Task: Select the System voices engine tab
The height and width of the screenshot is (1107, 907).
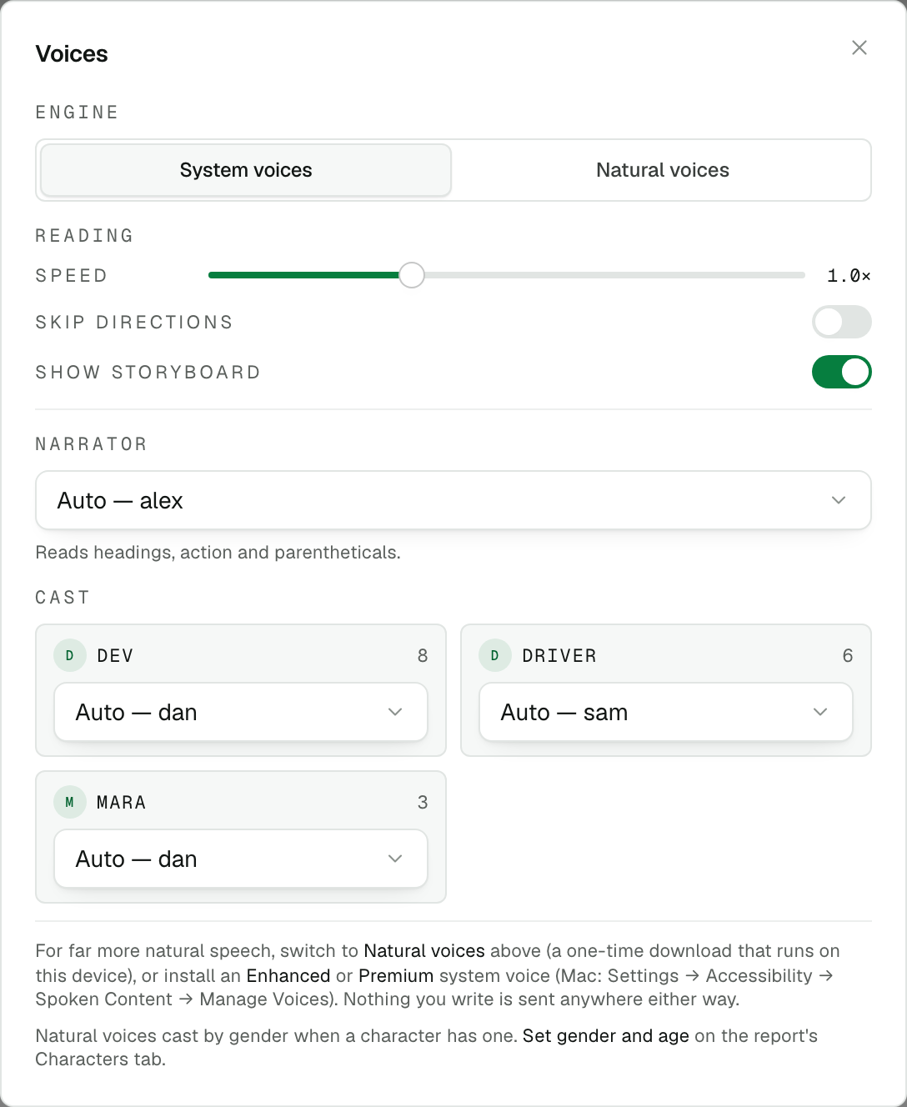Action: click(x=246, y=170)
